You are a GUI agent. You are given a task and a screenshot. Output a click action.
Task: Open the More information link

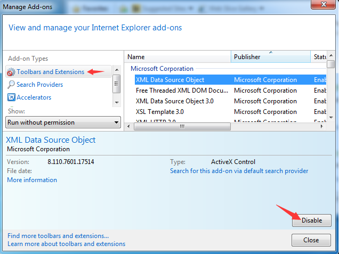point(32,180)
